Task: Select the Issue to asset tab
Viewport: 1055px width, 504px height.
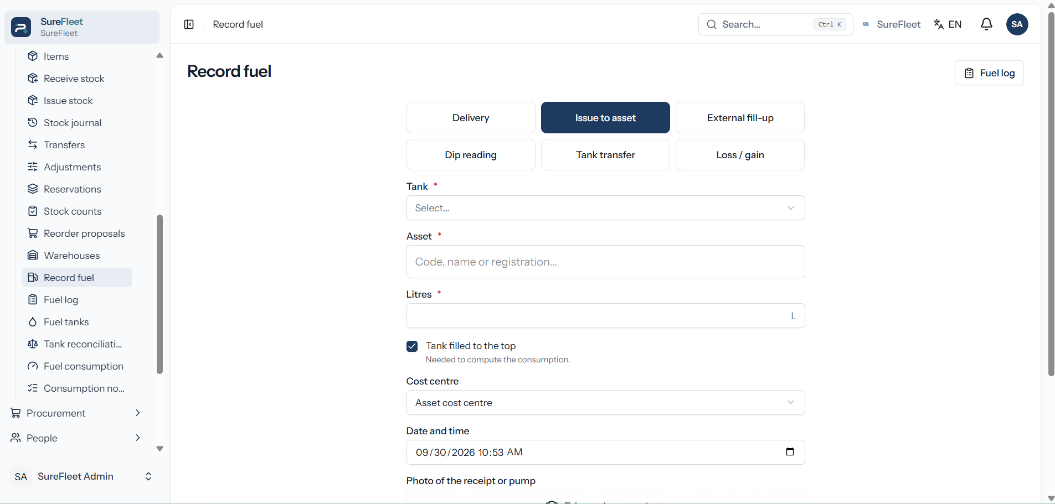Action: pos(605,118)
